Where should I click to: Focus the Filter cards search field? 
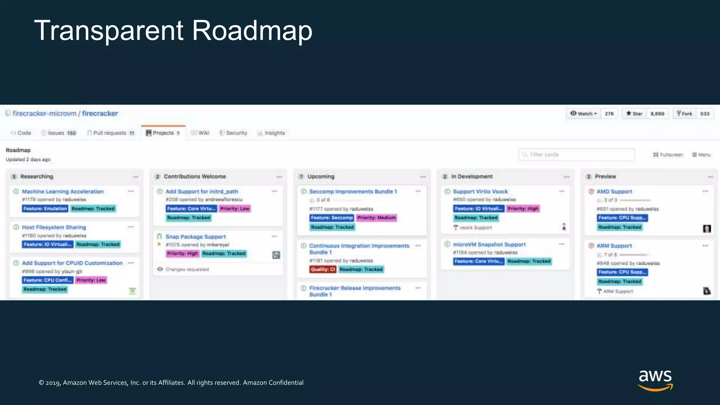point(577,155)
